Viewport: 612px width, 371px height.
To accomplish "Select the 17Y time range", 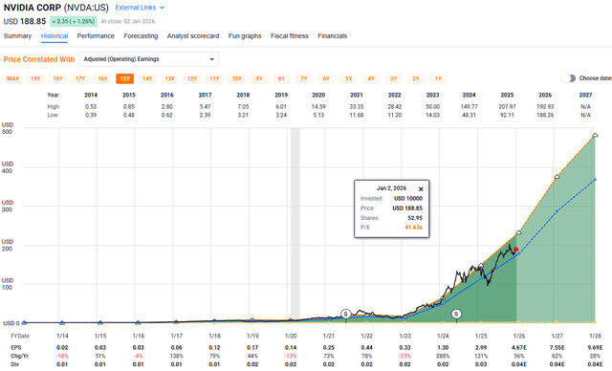I will pyautogui.click(x=80, y=78).
